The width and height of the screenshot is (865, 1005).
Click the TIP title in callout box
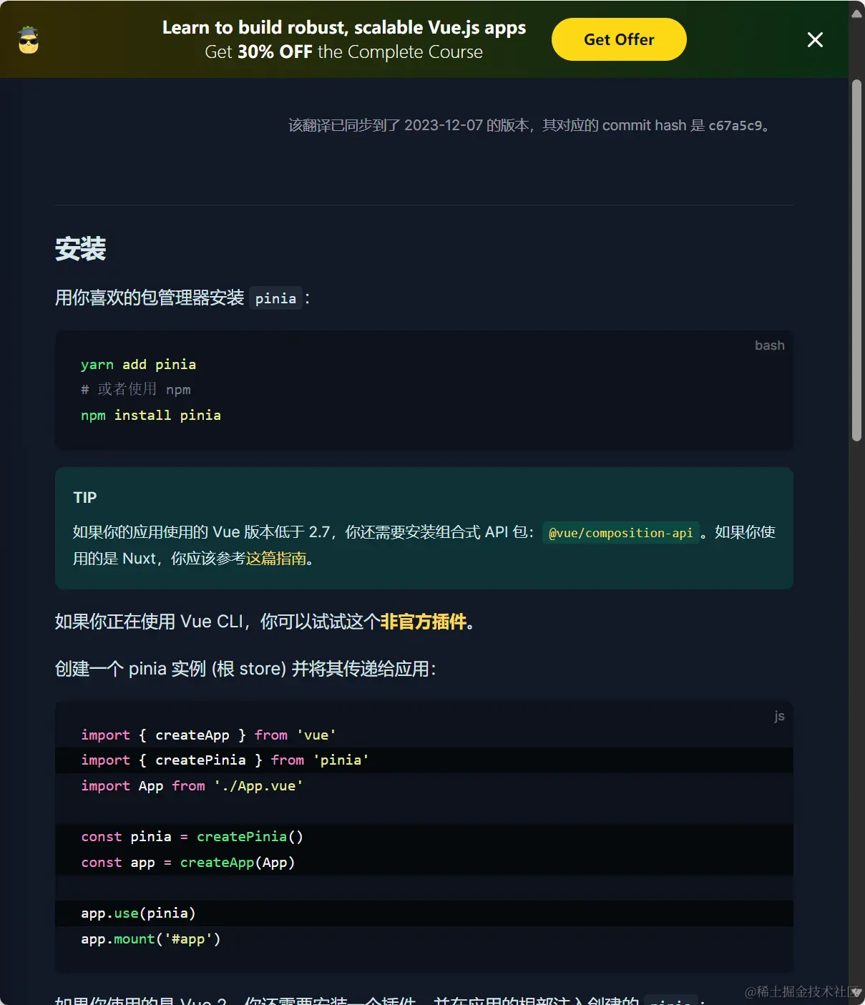click(x=85, y=497)
